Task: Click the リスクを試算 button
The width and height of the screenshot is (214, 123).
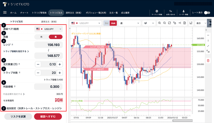Action: (x=18, y=117)
